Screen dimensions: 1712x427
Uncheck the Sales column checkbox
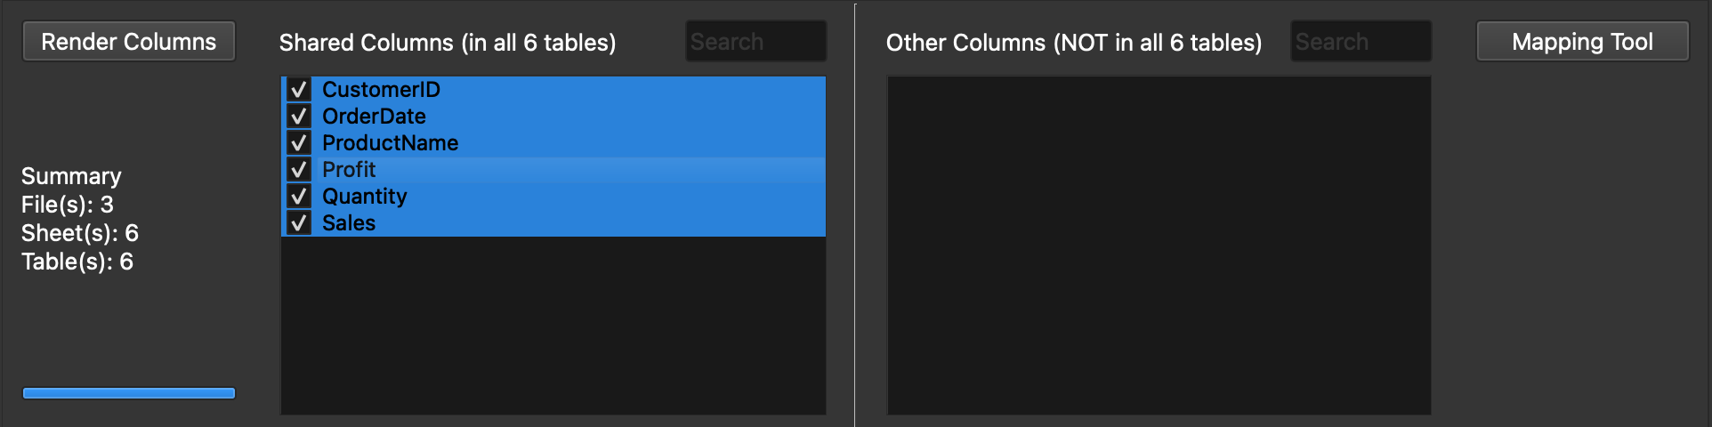pos(299,223)
